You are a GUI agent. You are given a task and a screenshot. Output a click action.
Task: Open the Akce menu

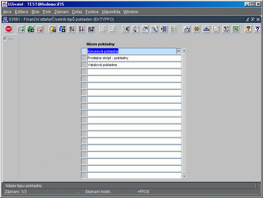click(7, 12)
